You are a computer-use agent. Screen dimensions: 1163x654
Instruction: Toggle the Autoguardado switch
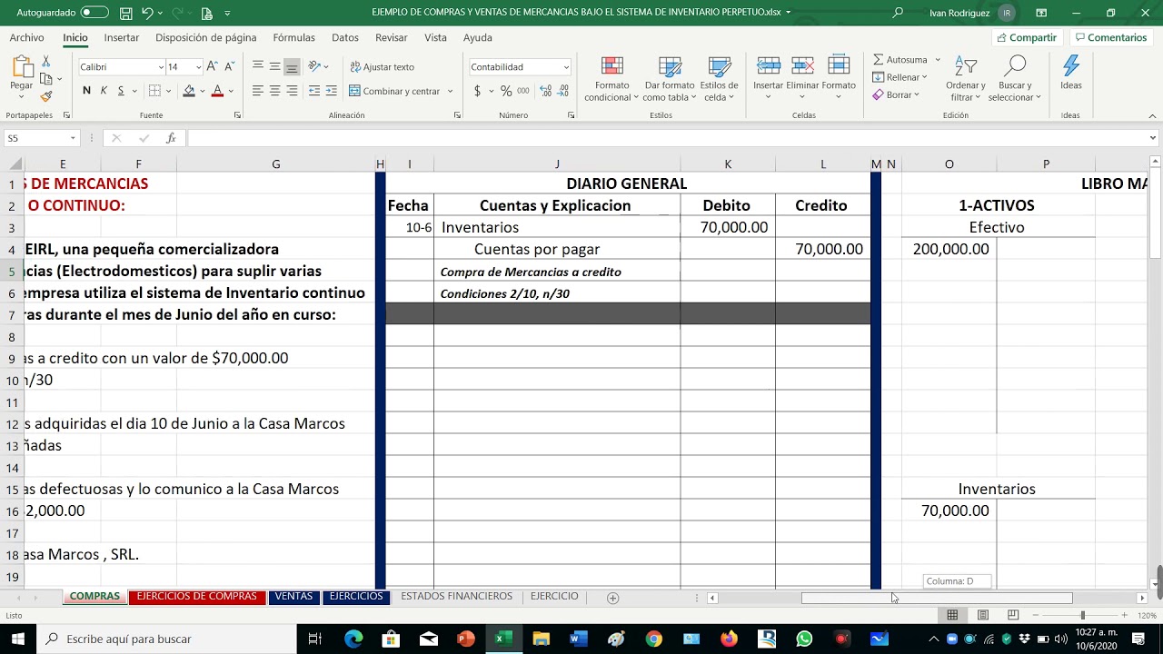point(94,13)
